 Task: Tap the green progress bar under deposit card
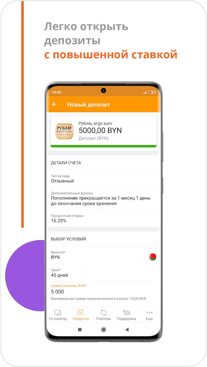coord(103,146)
